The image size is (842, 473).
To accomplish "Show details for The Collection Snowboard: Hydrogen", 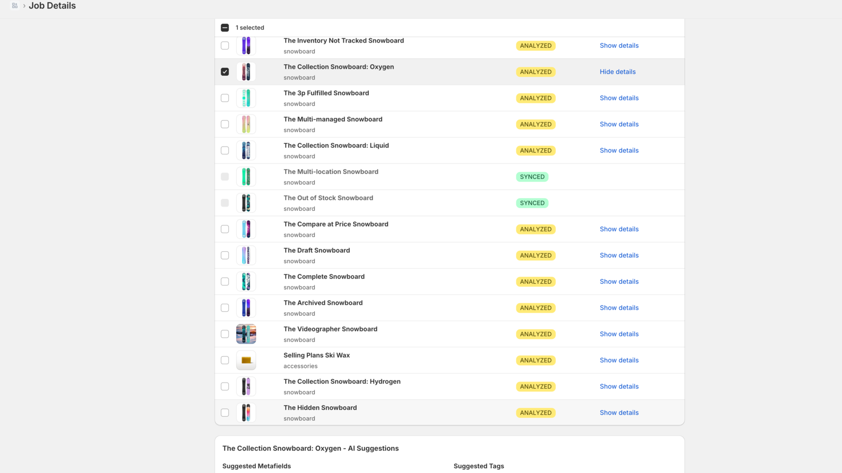I will 619,387.
